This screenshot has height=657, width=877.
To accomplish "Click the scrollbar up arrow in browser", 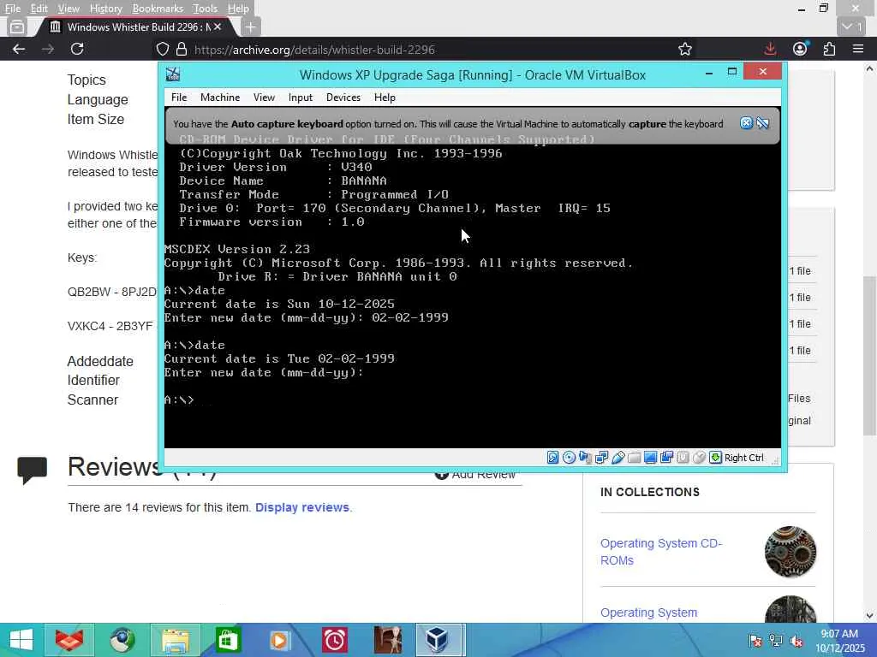I will click(x=869, y=68).
